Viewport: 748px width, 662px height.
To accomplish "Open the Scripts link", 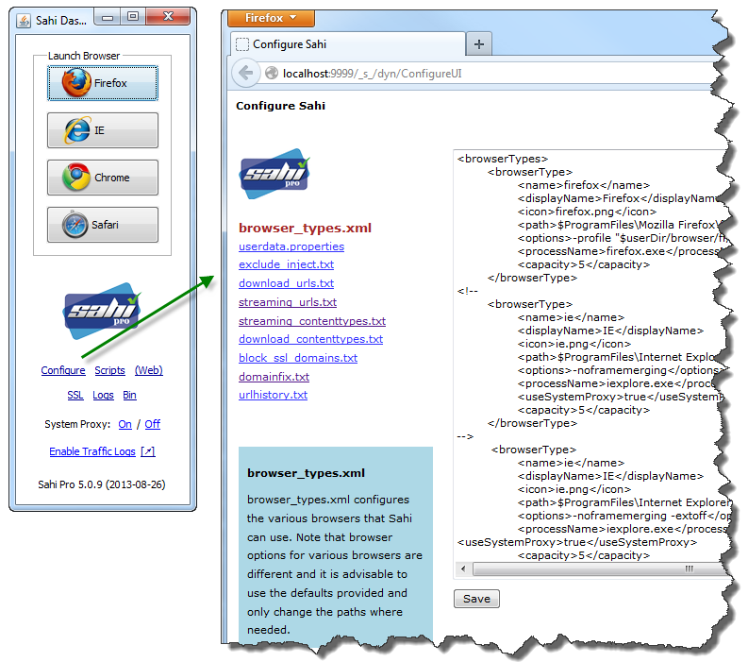I will 109,370.
